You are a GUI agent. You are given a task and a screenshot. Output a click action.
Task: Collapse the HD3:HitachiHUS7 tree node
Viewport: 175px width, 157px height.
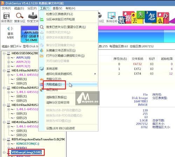click(4, 105)
